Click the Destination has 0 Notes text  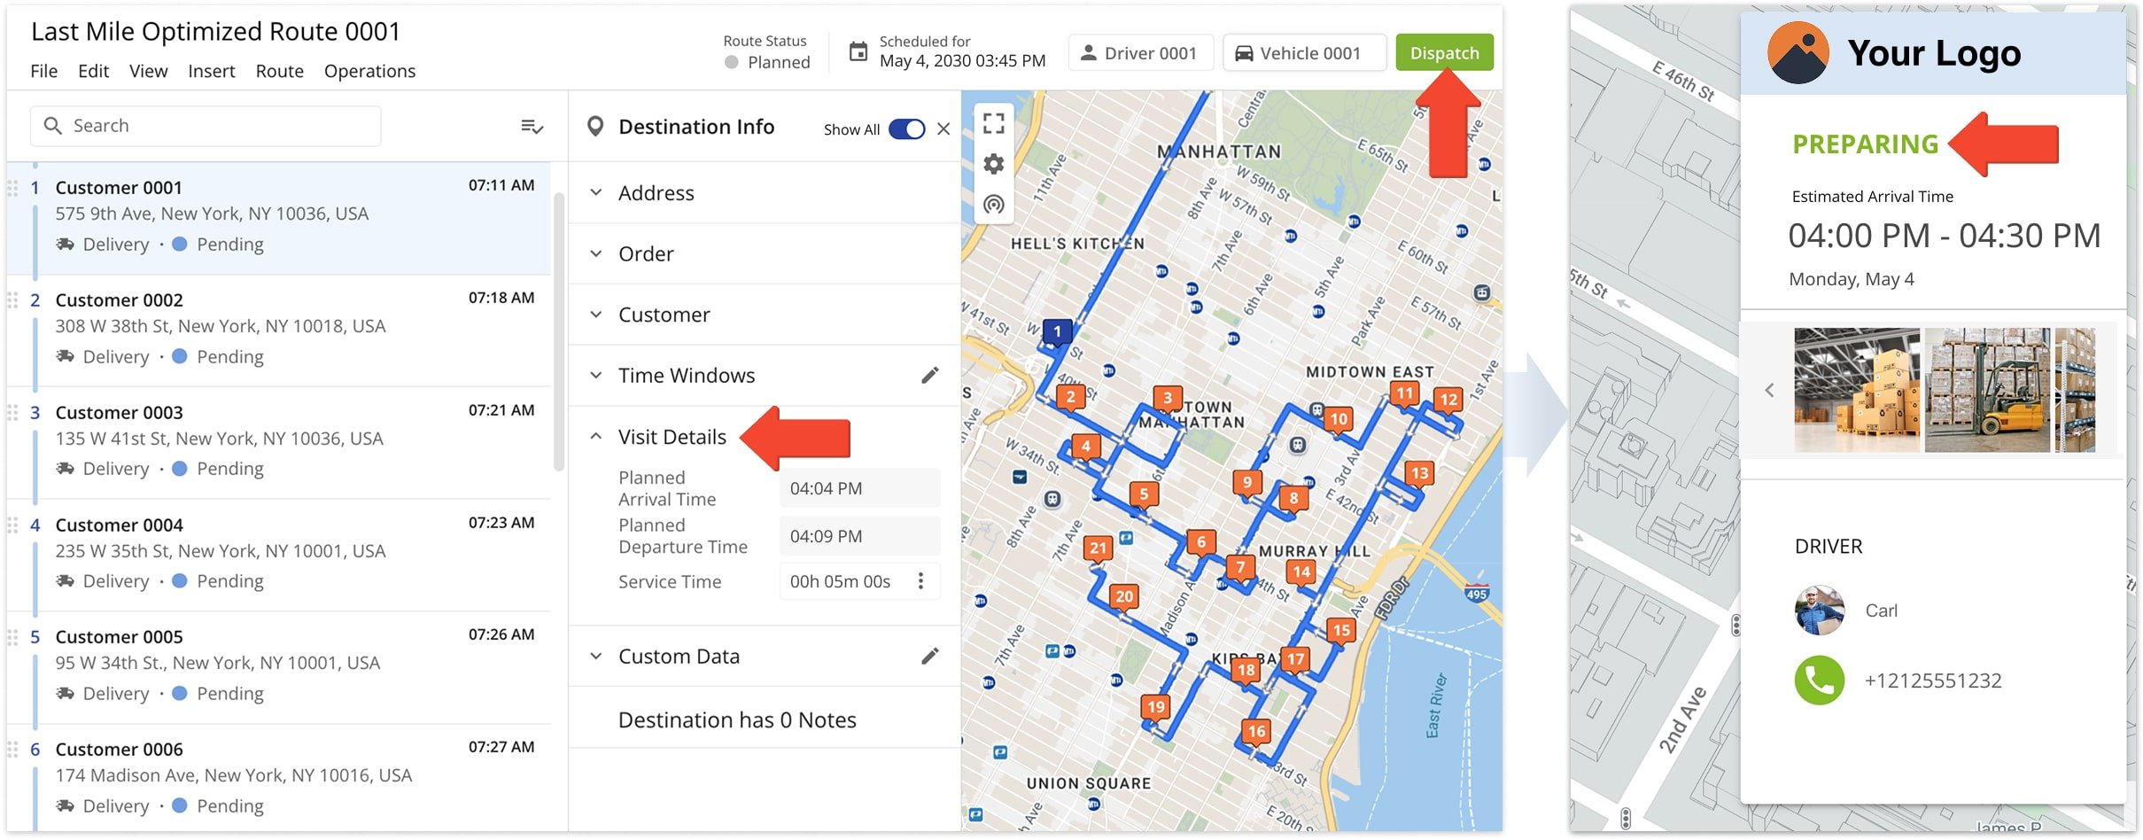737,719
